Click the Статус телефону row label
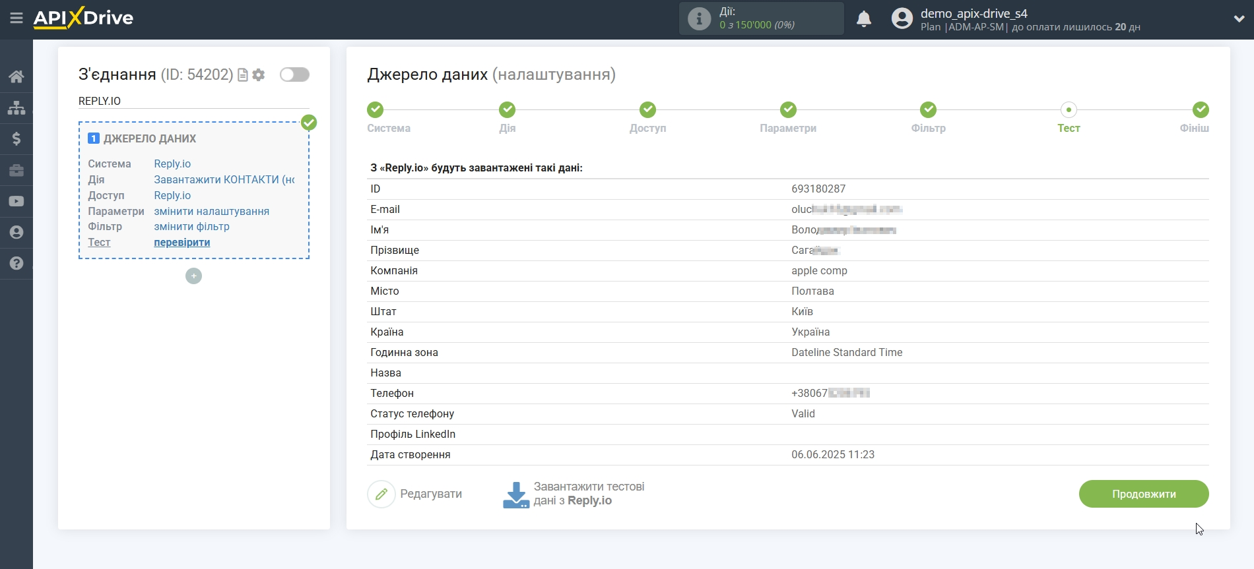 [412, 413]
